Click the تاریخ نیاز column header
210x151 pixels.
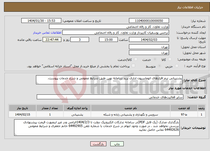22,108
